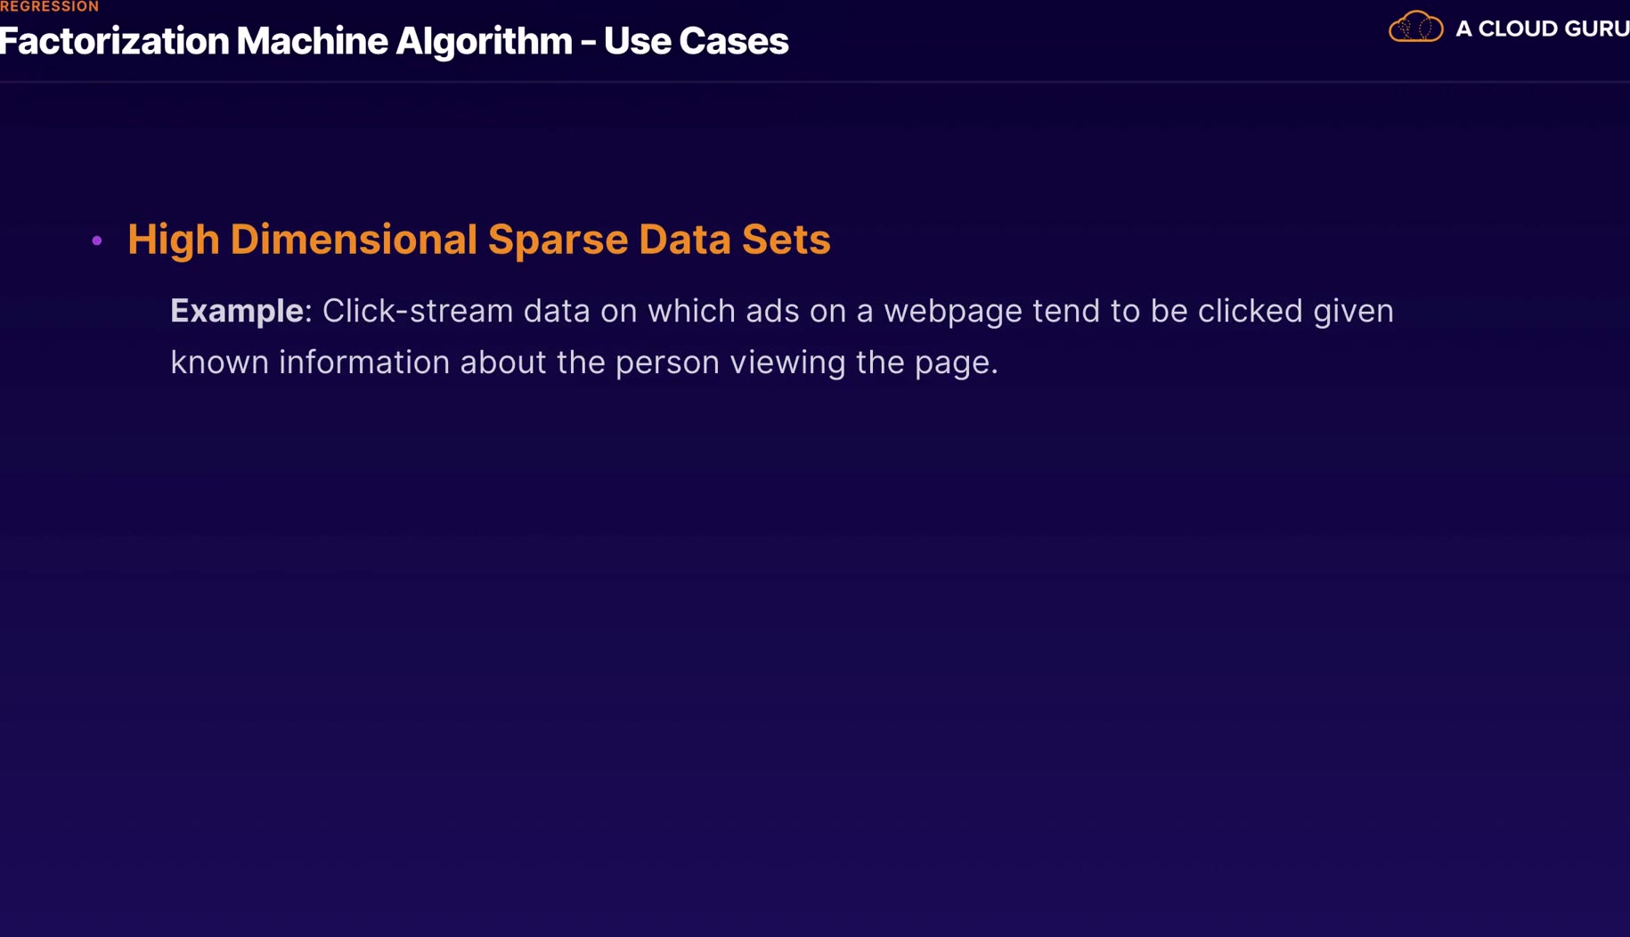Viewport: 1630px width, 937px height.
Task: Click the "A CLOUD GURU" brand text
Action: pyautogui.click(x=1542, y=29)
